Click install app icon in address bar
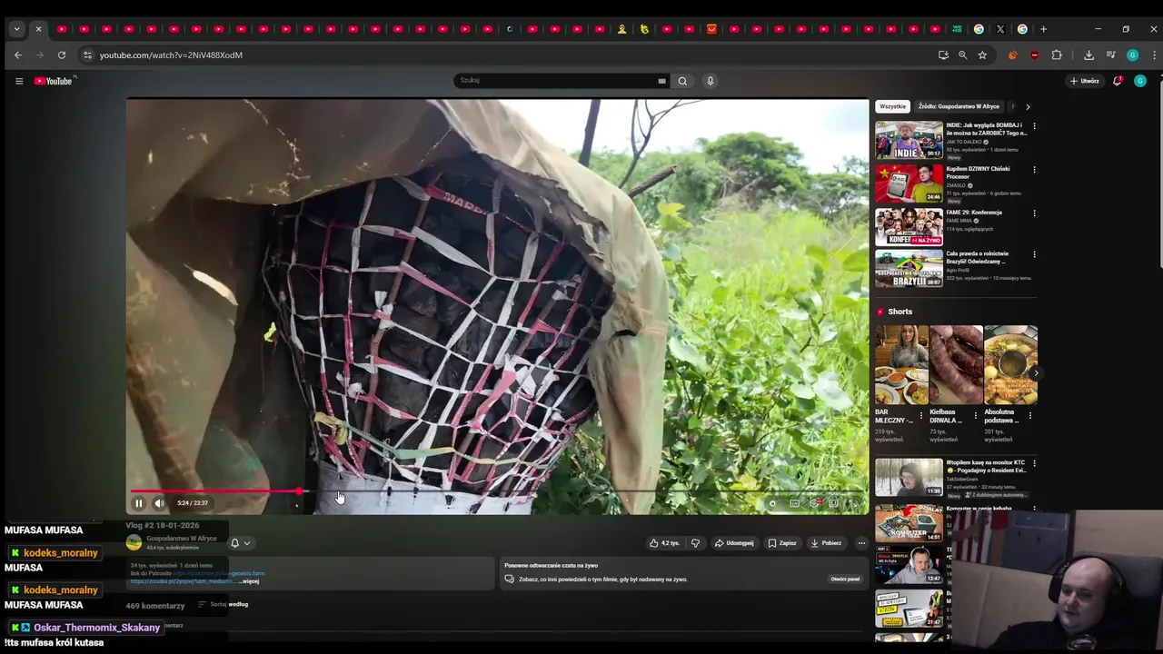The height and width of the screenshot is (654, 1163). [943, 55]
